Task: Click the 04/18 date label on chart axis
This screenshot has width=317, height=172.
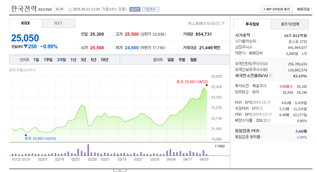Action: tap(204, 159)
